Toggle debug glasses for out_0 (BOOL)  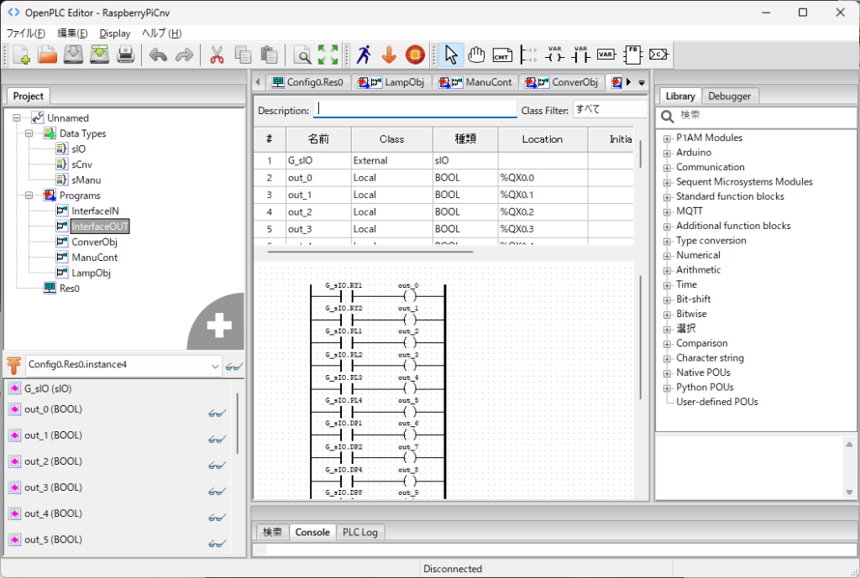pos(218,413)
